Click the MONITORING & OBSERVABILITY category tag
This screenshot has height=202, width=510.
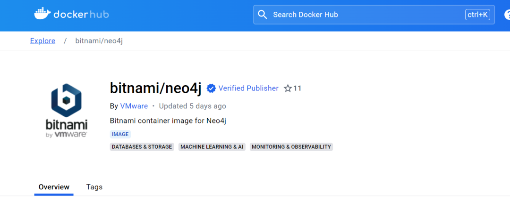(291, 147)
